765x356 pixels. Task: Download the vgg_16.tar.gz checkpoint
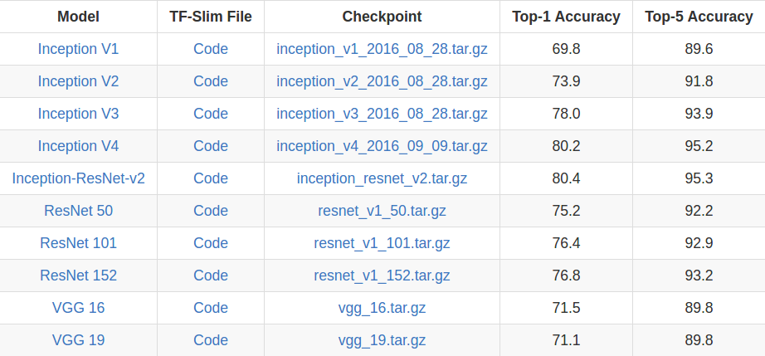(x=382, y=308)
